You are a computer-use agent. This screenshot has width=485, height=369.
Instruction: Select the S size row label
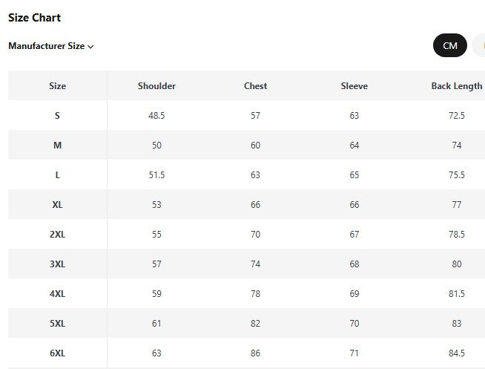pyautogui.click(x=58, y=116)
